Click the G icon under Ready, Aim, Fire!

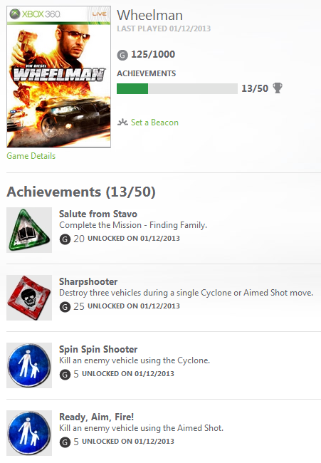coord(65,442)
